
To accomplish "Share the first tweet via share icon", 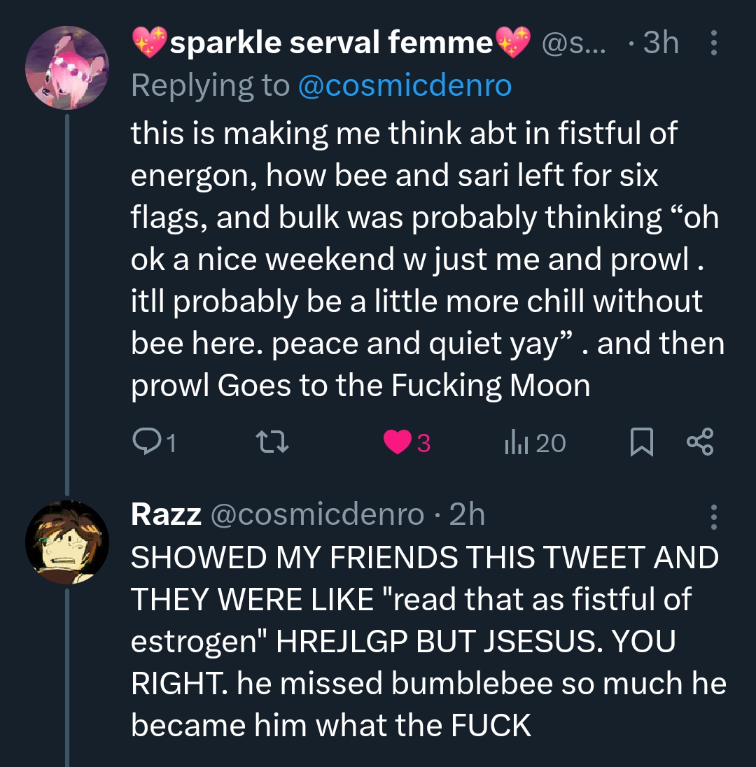I will [699, 443].
